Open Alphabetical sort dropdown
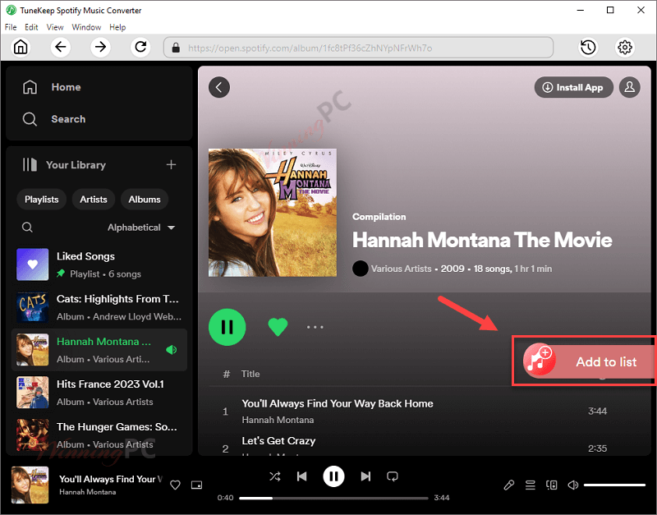The width and height of the screenshot is (657, 515). click(141, 228)
